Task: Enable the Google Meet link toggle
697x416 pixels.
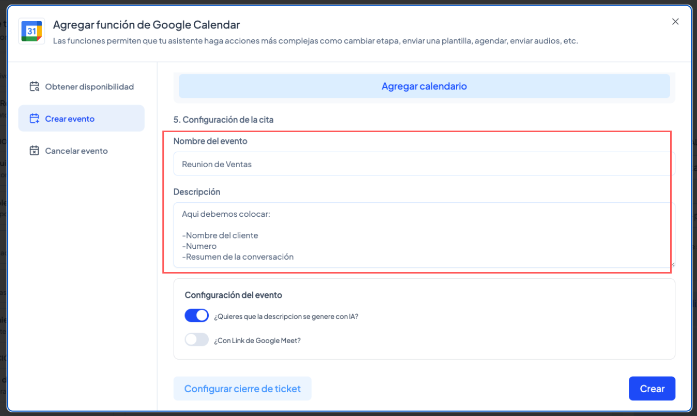Action: pyautogui.click(x=196, y=340)
